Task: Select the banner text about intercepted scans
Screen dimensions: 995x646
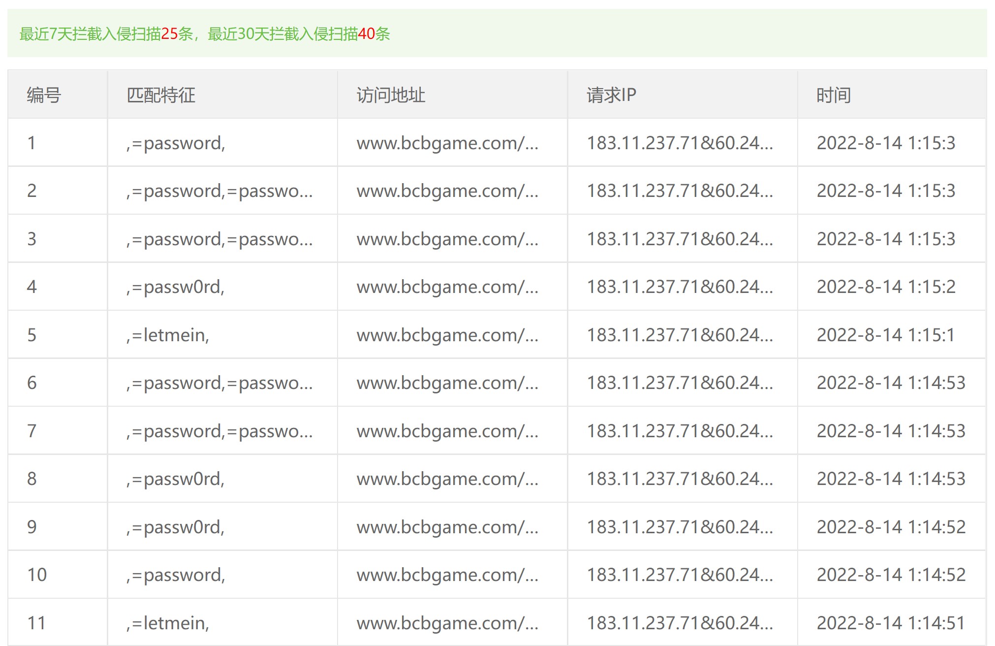Action: click(x=205, y=33)
